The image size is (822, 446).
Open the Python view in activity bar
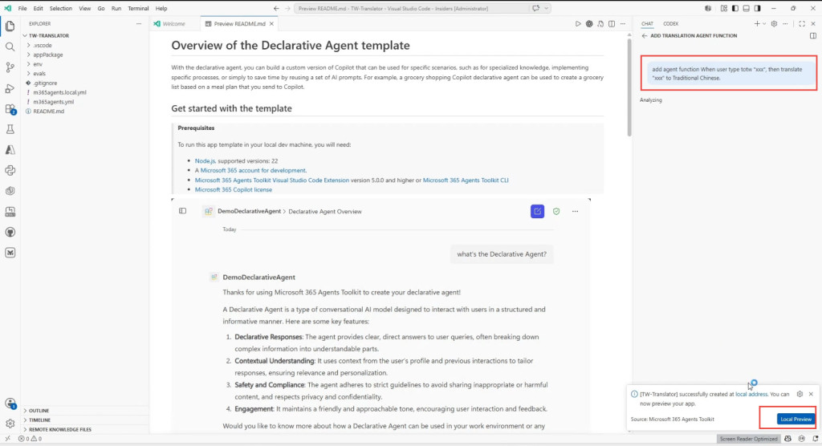click(x=10, y=170)
